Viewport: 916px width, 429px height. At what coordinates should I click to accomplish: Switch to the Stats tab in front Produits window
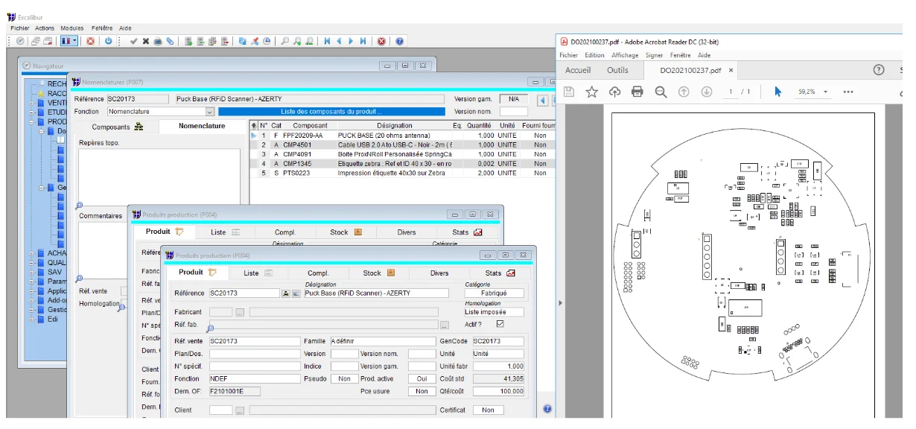499,273
